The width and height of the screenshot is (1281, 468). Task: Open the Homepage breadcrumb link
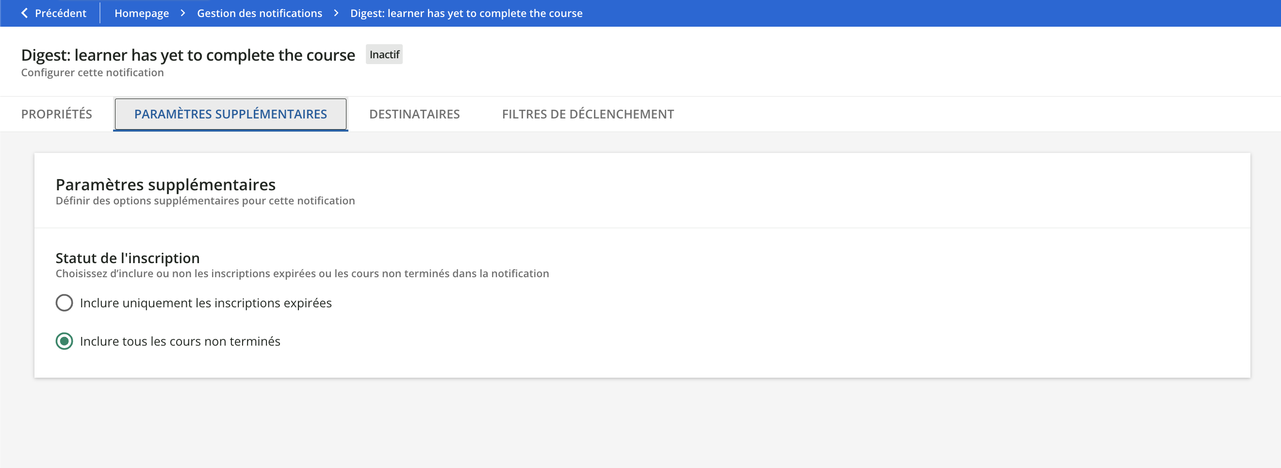point(141,13)
